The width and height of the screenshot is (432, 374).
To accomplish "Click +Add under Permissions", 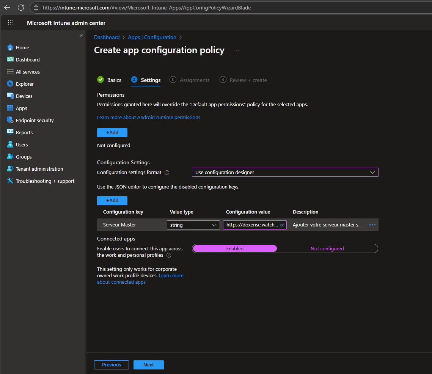I will [x=112, y=132].
